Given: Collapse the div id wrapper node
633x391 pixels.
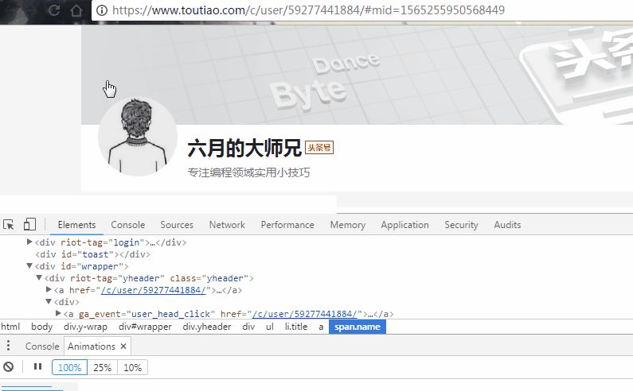Looking at the screenshot, I should 29,265.
